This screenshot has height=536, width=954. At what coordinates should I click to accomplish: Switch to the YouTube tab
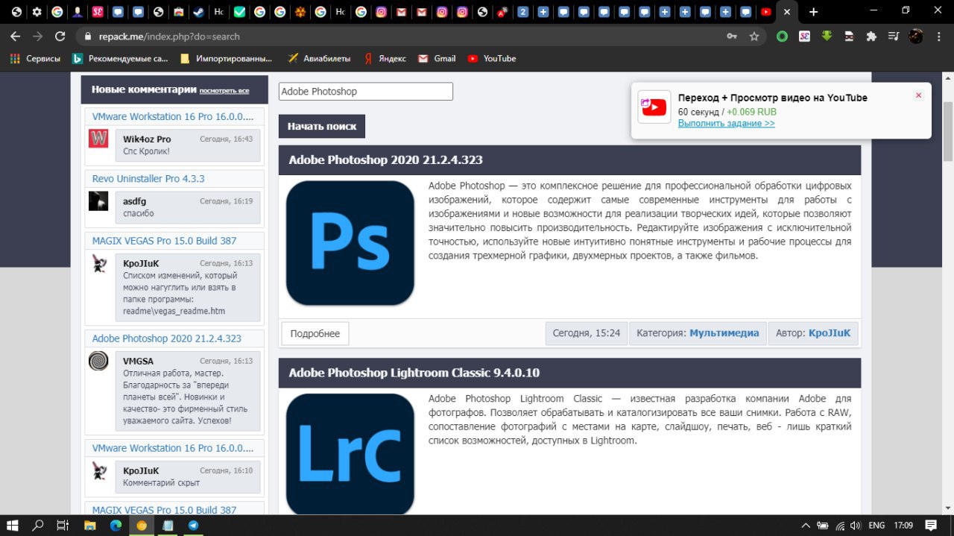pos(765,12)
